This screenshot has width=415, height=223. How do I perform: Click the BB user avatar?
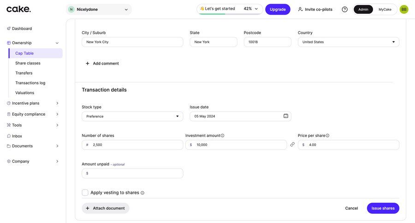pyautogui.click(x=404, y=9)
